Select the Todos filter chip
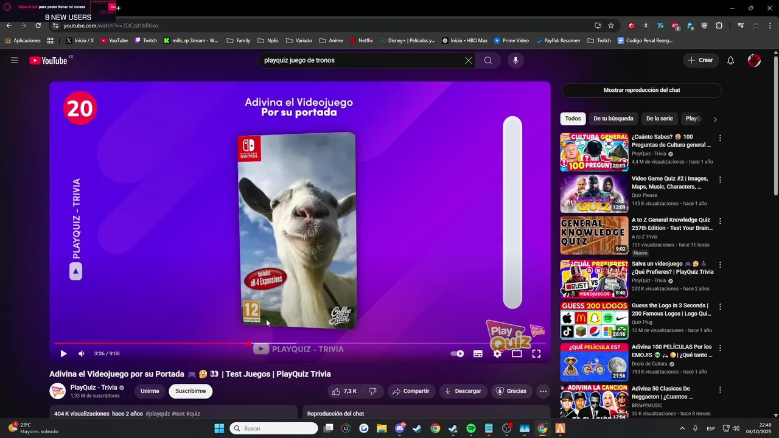 tap(573, 119)
